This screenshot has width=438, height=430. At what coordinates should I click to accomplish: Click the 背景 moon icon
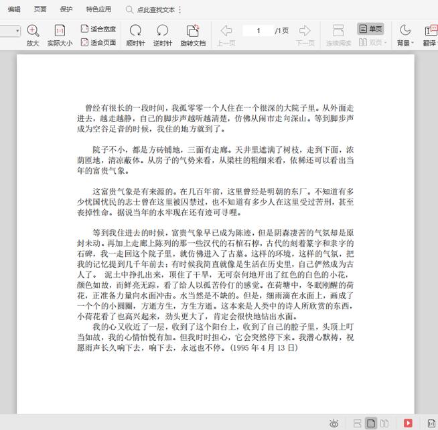405,30
